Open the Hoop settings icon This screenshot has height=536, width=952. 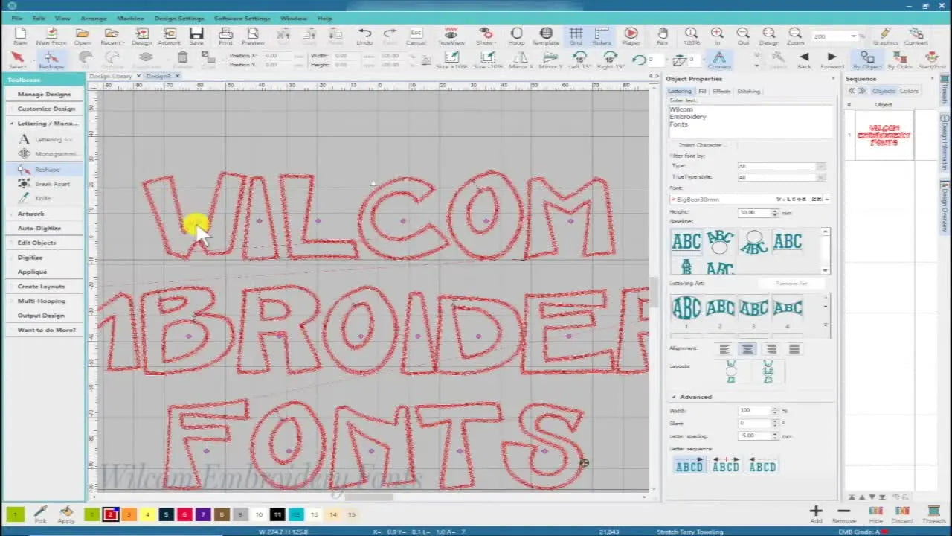[x=516, y=33]
